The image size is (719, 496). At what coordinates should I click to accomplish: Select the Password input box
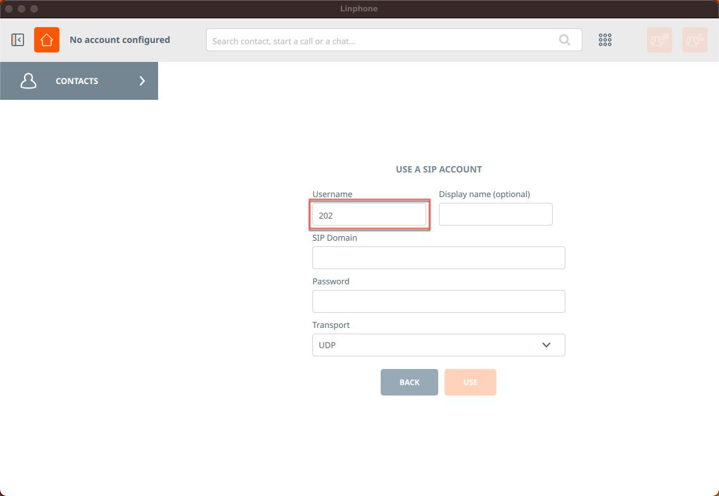(438, 301)
